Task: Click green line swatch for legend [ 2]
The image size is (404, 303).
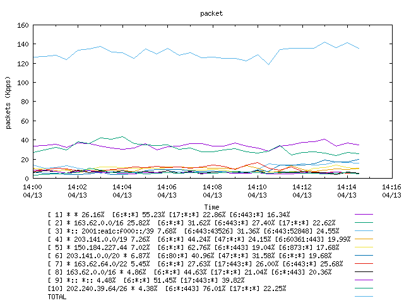Action: [x=364, y=223]
